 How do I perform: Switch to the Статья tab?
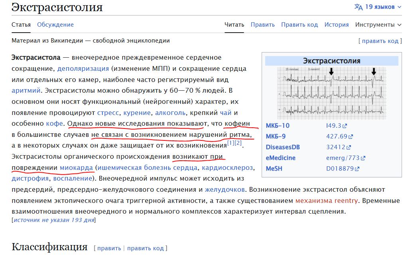click(21, 25)
